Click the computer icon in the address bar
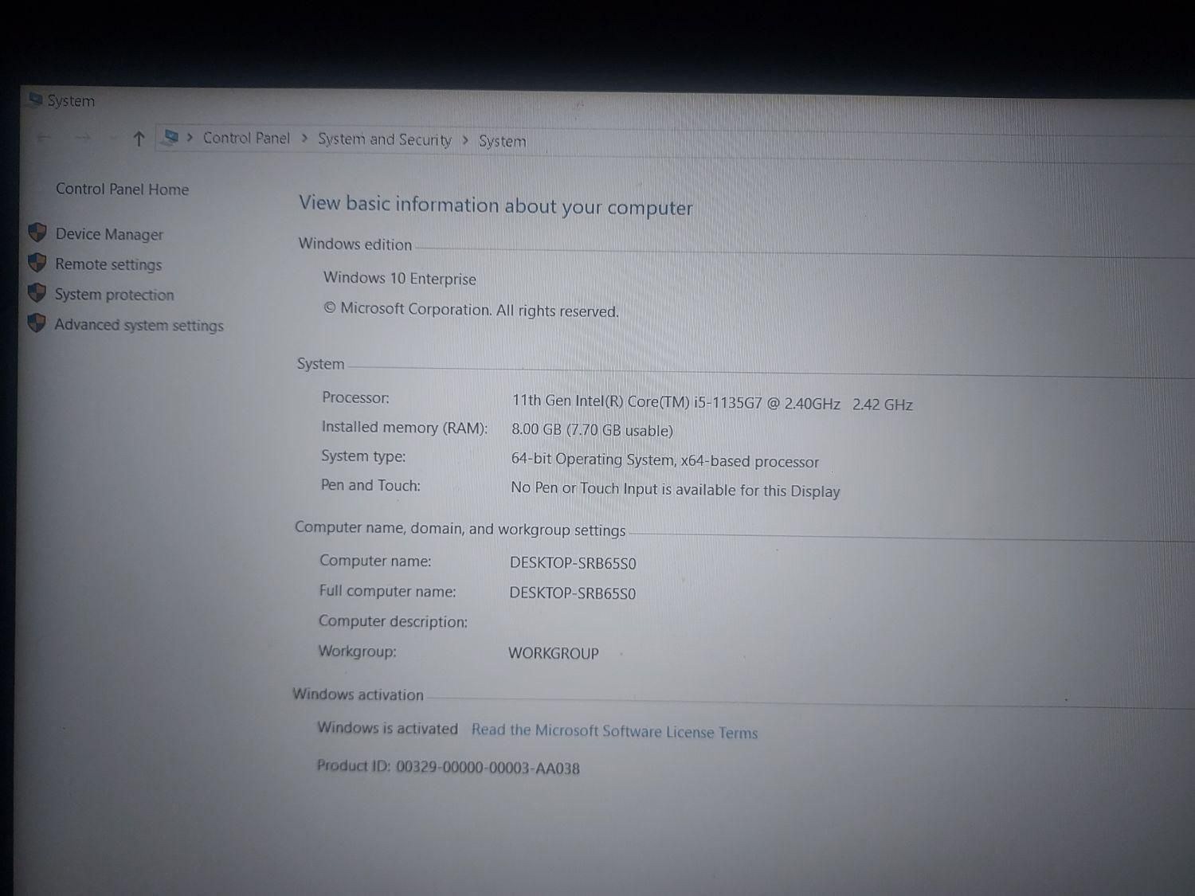The width and height of the screenshot is (1195, 896). pos(170,137)
